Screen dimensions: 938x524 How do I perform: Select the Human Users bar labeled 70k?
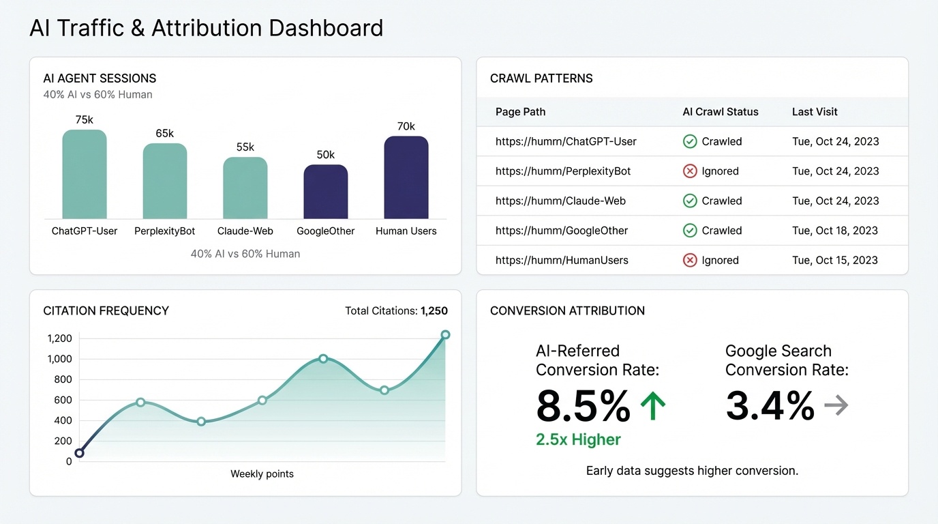pyautogui.click(x=406, y=177)
